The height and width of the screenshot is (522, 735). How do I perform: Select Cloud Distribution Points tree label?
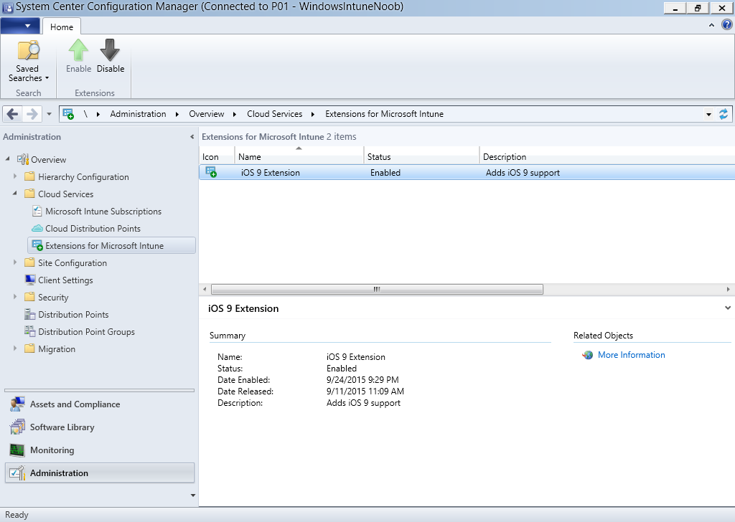pyautogui.click(x=93, y=229)
